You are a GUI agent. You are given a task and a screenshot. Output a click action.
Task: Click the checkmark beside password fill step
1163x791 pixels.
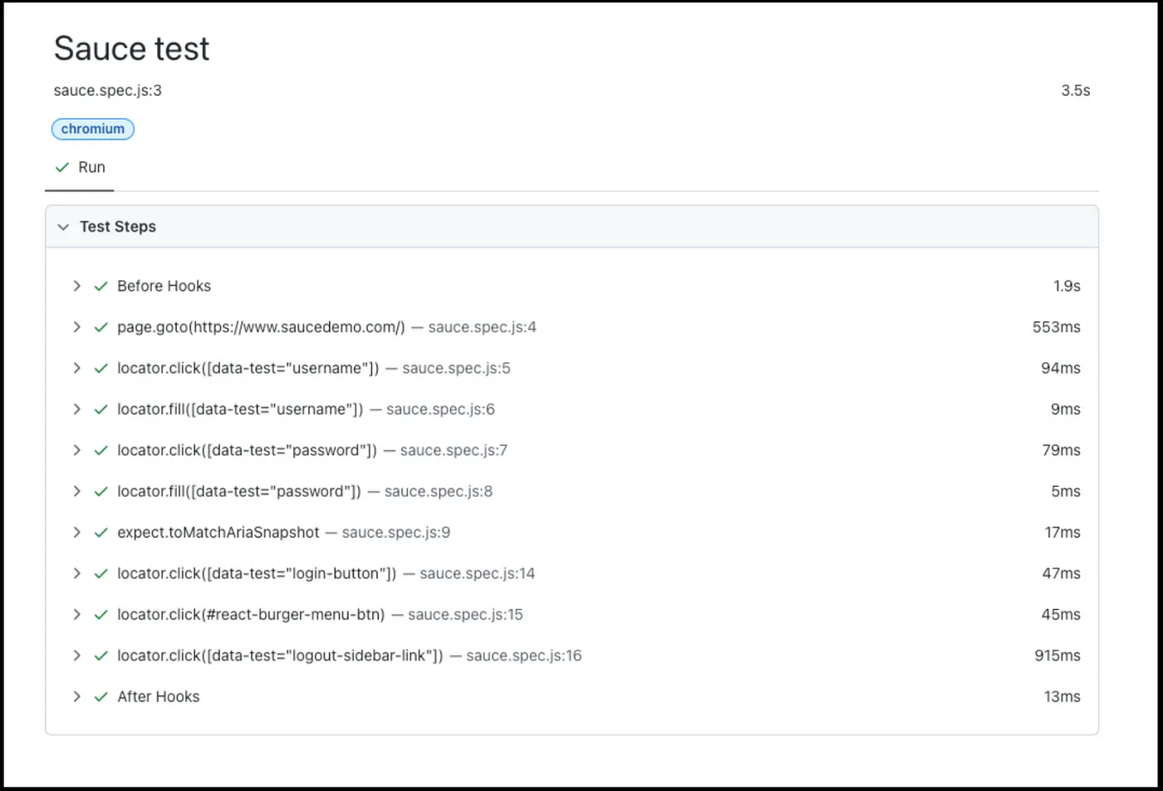(x=101, y=491)
